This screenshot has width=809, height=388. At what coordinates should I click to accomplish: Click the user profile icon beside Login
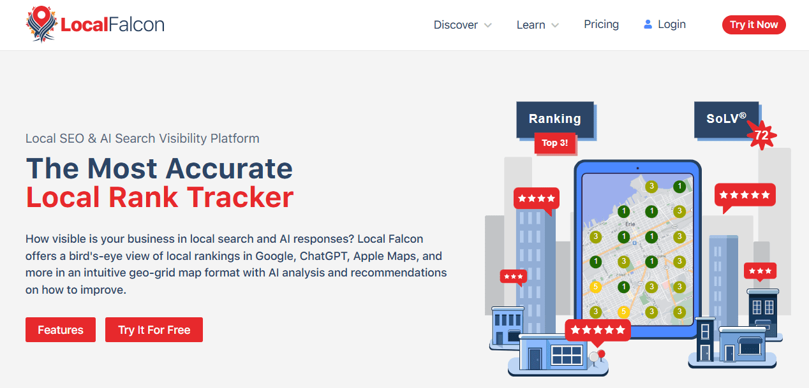coord(648,25)
